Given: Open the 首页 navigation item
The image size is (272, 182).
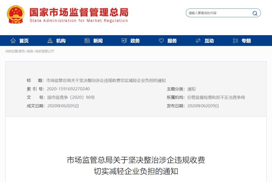Looking at the screenshot, I should [24, 41].
